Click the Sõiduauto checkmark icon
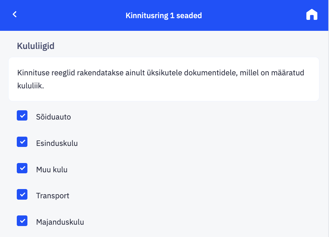The image size is (329, 237). [x=22, y=115]
